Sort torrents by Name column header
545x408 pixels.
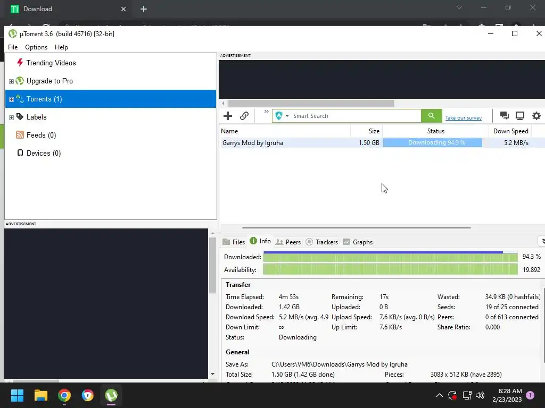point(285,131)
